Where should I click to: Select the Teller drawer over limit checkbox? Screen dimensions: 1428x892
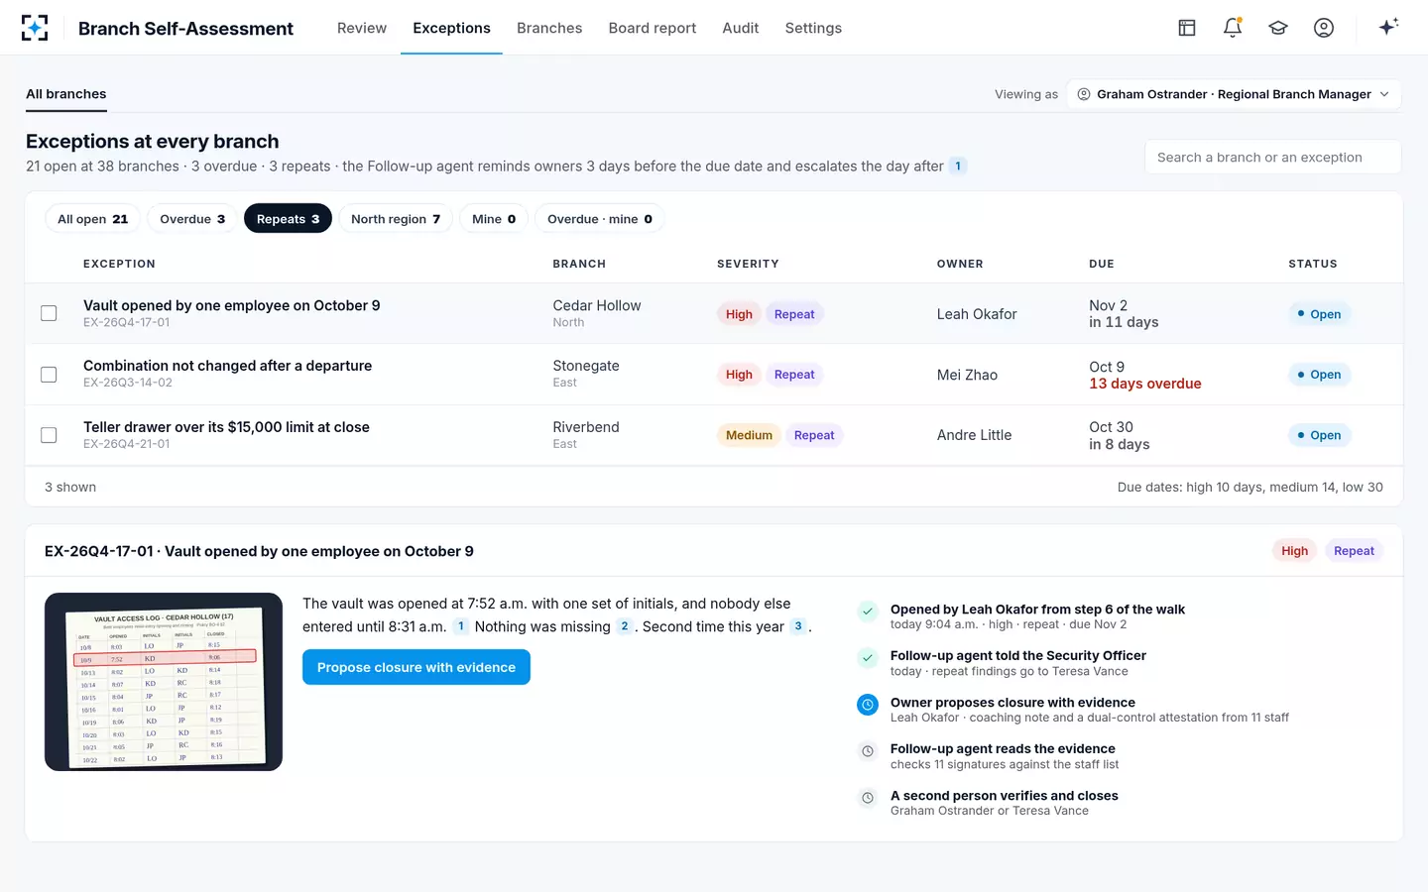(49, 435)
